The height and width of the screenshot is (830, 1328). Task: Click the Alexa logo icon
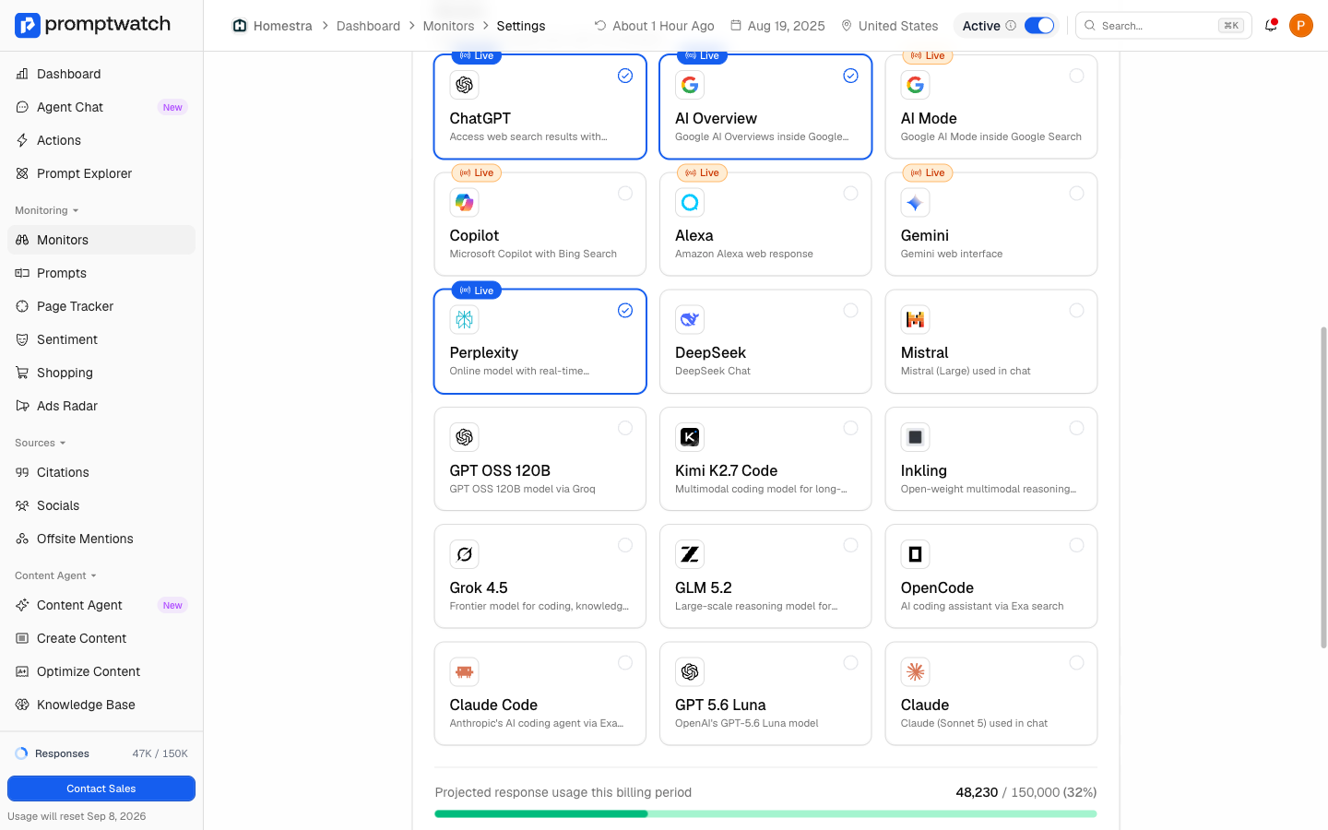[x=690, y=202]
